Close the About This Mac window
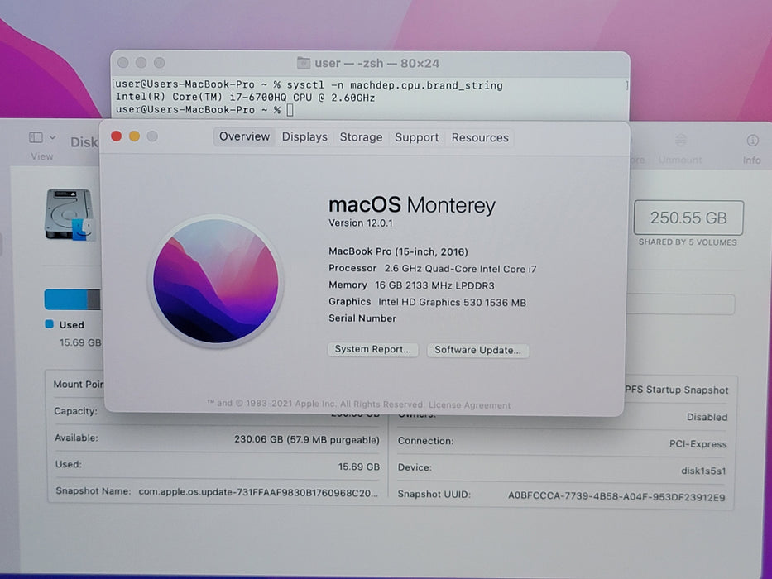The image size is (772, 579). pyautogui.click(x=117, y=136)
